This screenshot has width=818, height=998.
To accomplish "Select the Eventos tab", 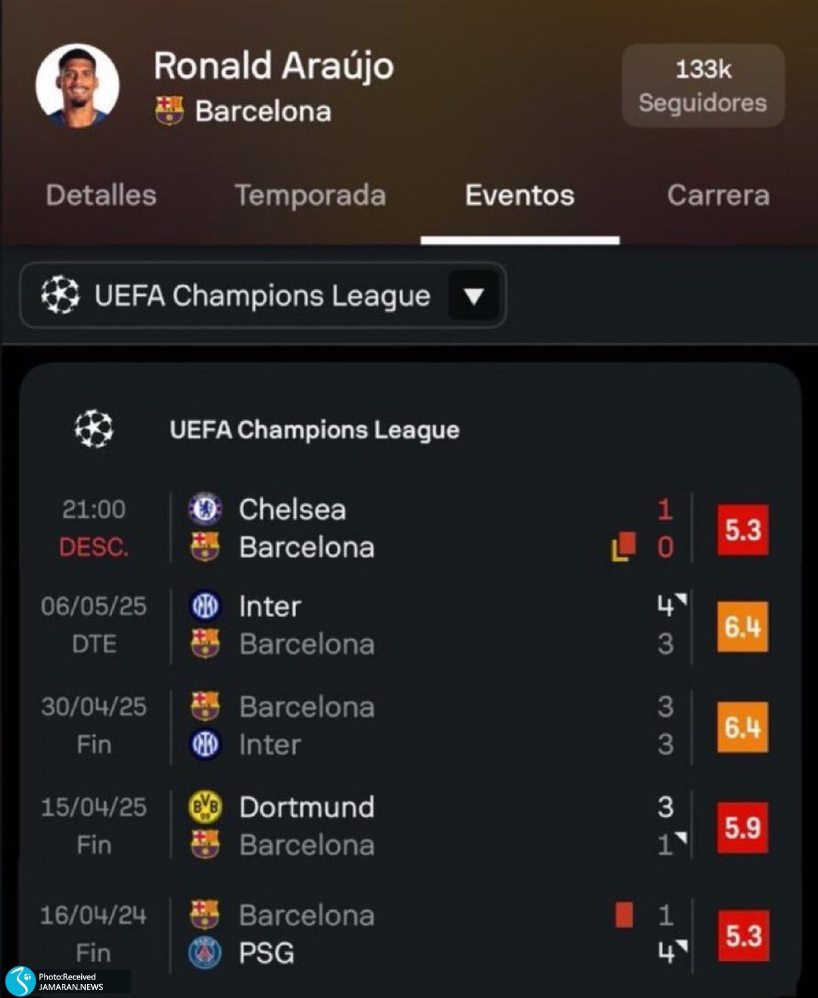I will (519, 196).
